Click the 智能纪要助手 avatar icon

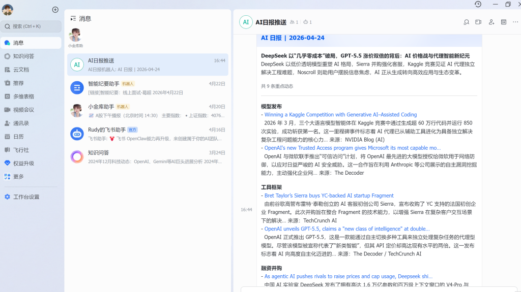coord(77,88)
